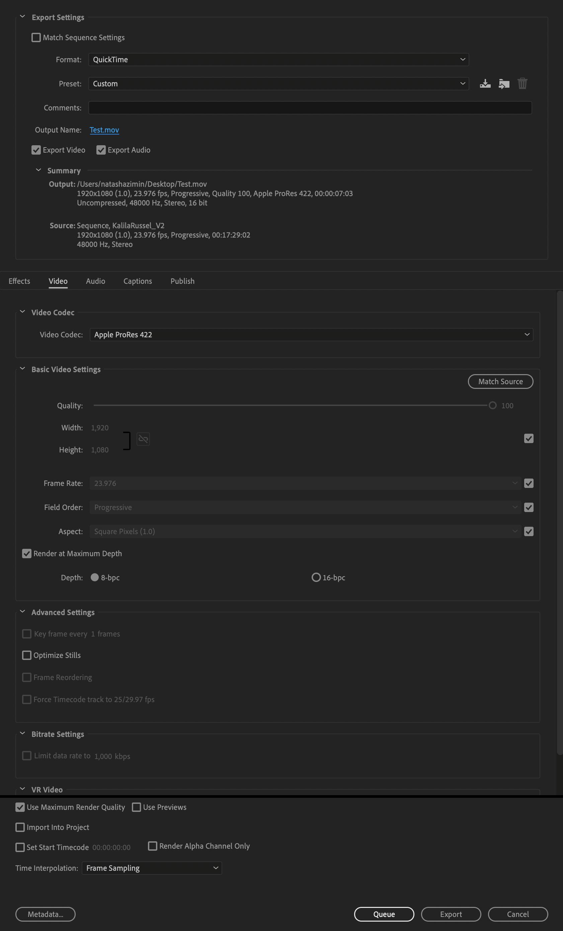The image size is (563, 931).
Task: Select 16-bpc depth
Action: coord(316,577)
